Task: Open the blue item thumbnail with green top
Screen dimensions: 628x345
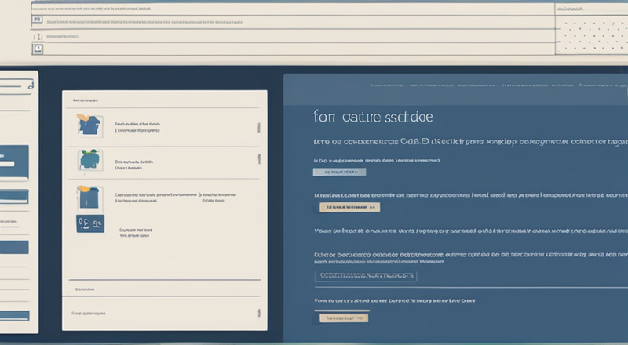Action: [90, 160]
